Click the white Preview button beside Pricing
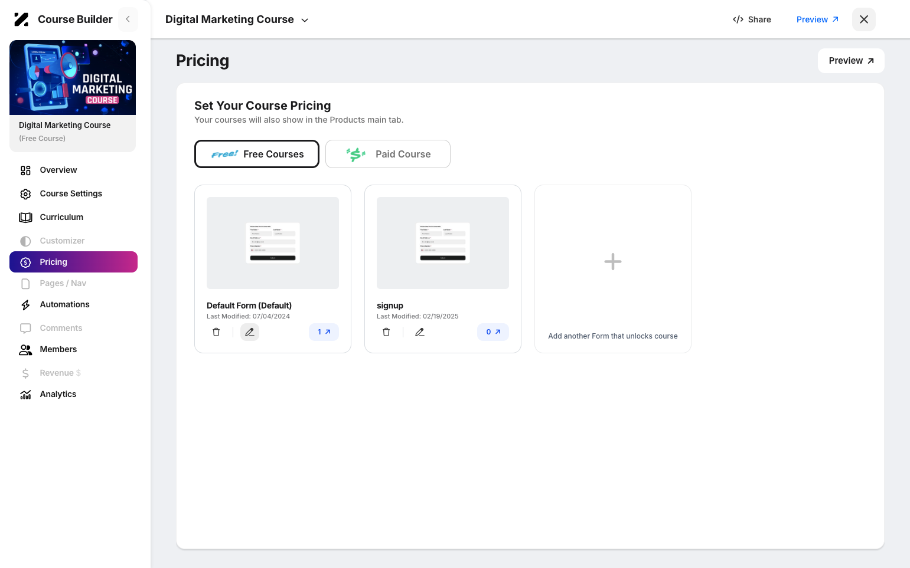 click(x=851, y=61)
